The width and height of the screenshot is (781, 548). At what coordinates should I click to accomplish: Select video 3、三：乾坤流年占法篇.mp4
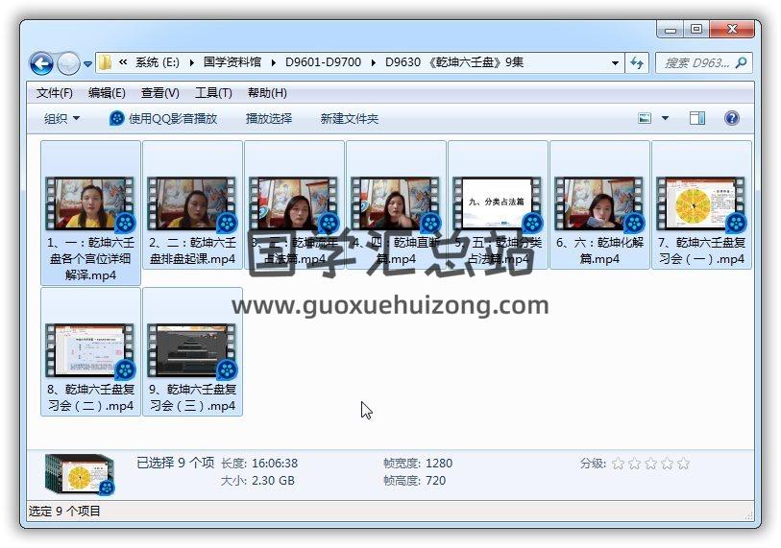(x=294, y=205)
